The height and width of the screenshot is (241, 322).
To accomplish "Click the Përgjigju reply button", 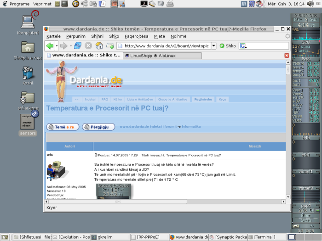I will [x=98, y=127].
